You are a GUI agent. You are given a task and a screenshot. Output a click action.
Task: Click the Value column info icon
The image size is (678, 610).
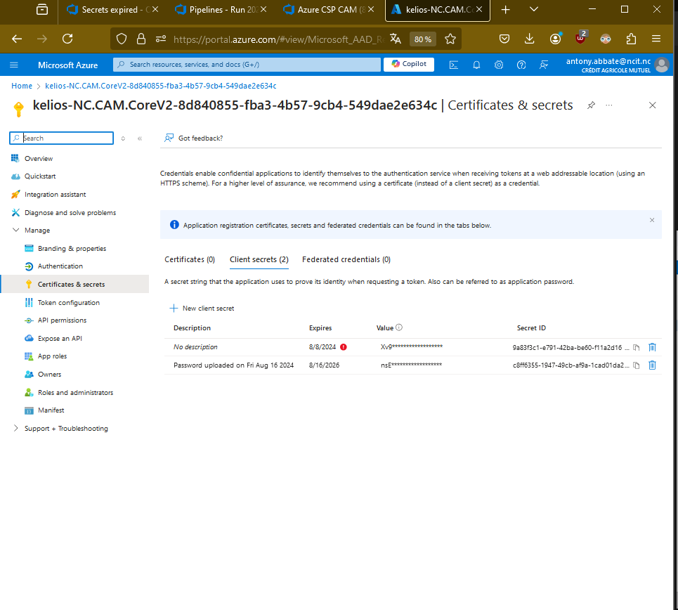[399, 327]
